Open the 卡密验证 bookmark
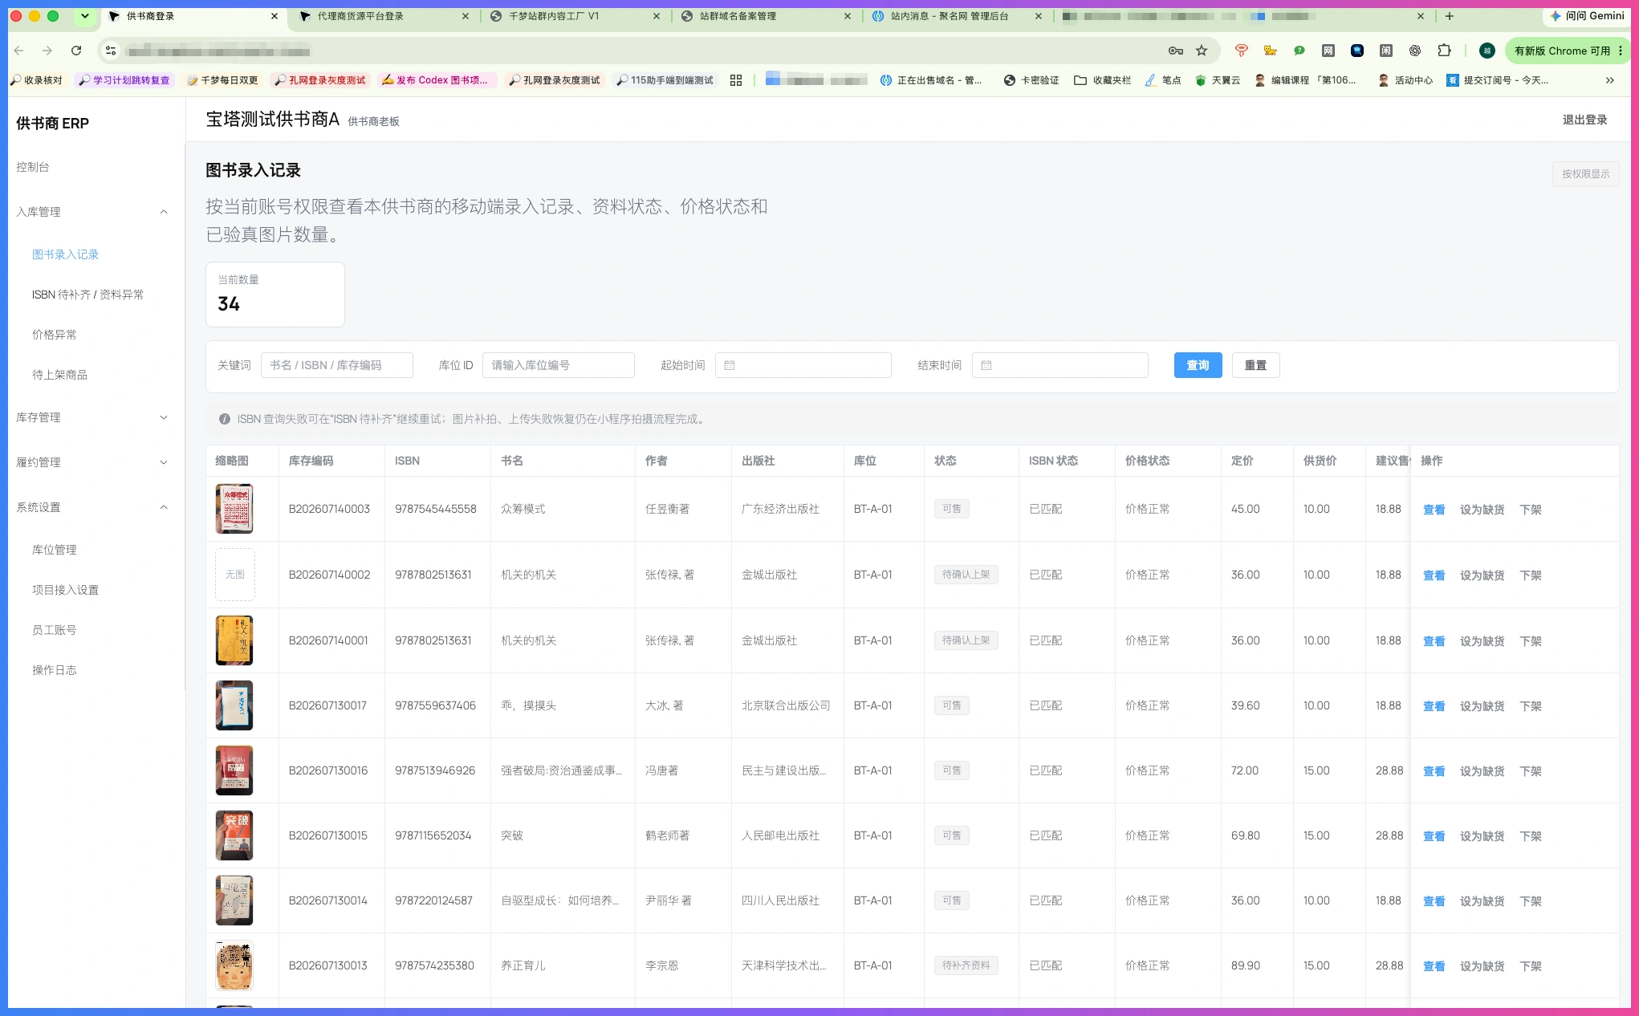The image size is (1639, 1016). click(x=1031, y=80)
